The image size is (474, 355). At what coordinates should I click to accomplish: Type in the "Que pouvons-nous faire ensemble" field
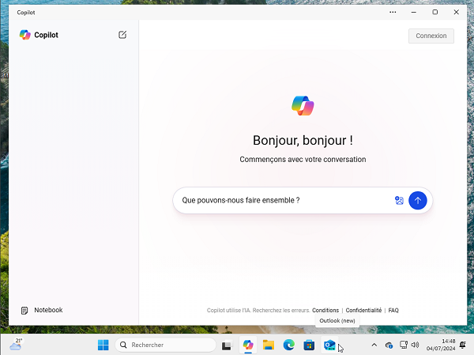click(x=284, y=201)
